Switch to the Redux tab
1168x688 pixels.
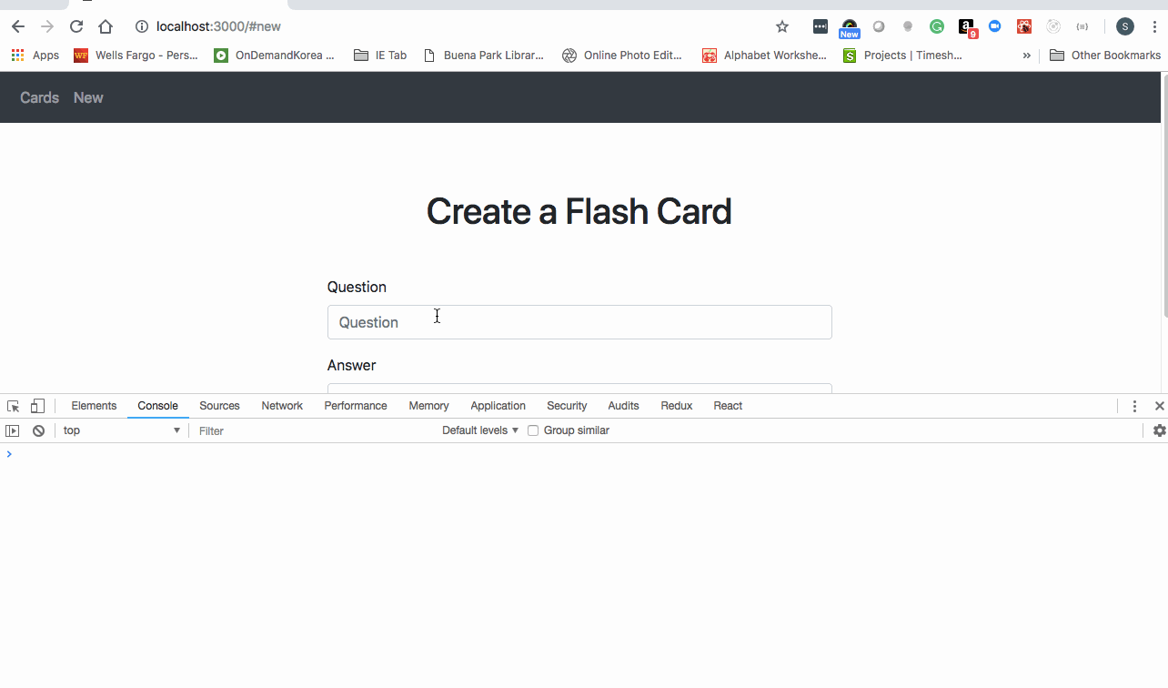tap(676, 406)
